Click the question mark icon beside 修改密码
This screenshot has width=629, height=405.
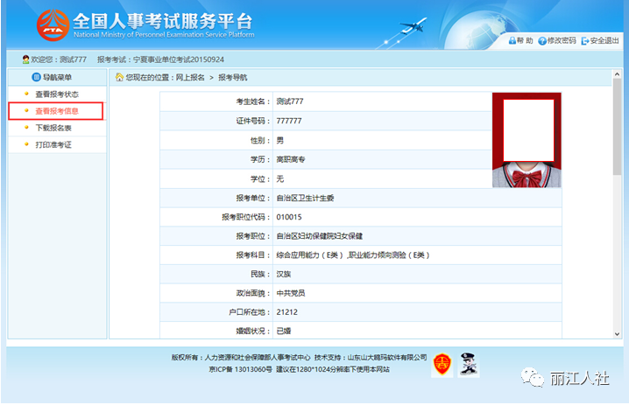pos(542,41)
